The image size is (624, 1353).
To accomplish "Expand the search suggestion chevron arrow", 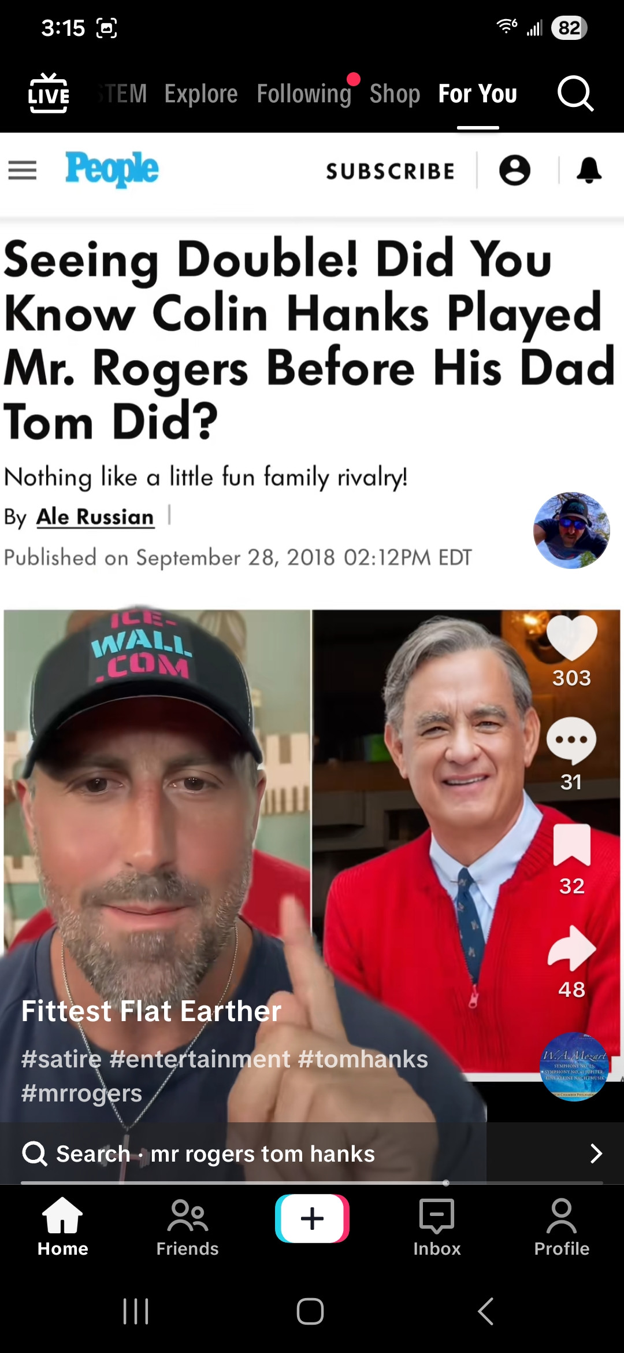I will (596, 1154).
